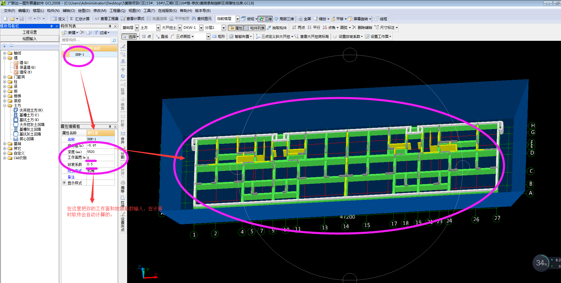This screenshot has width=561, height=283.
Task: Click the 深度(mm) value 5520
Action: click(x=101, y=152)
